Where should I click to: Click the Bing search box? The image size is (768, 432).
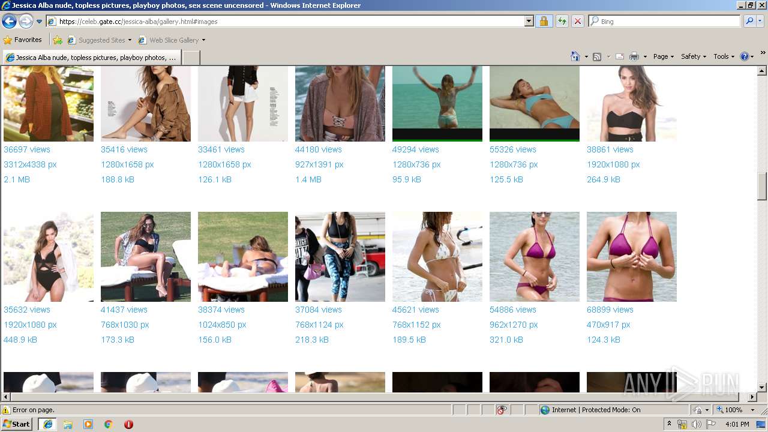click(664, 22)
